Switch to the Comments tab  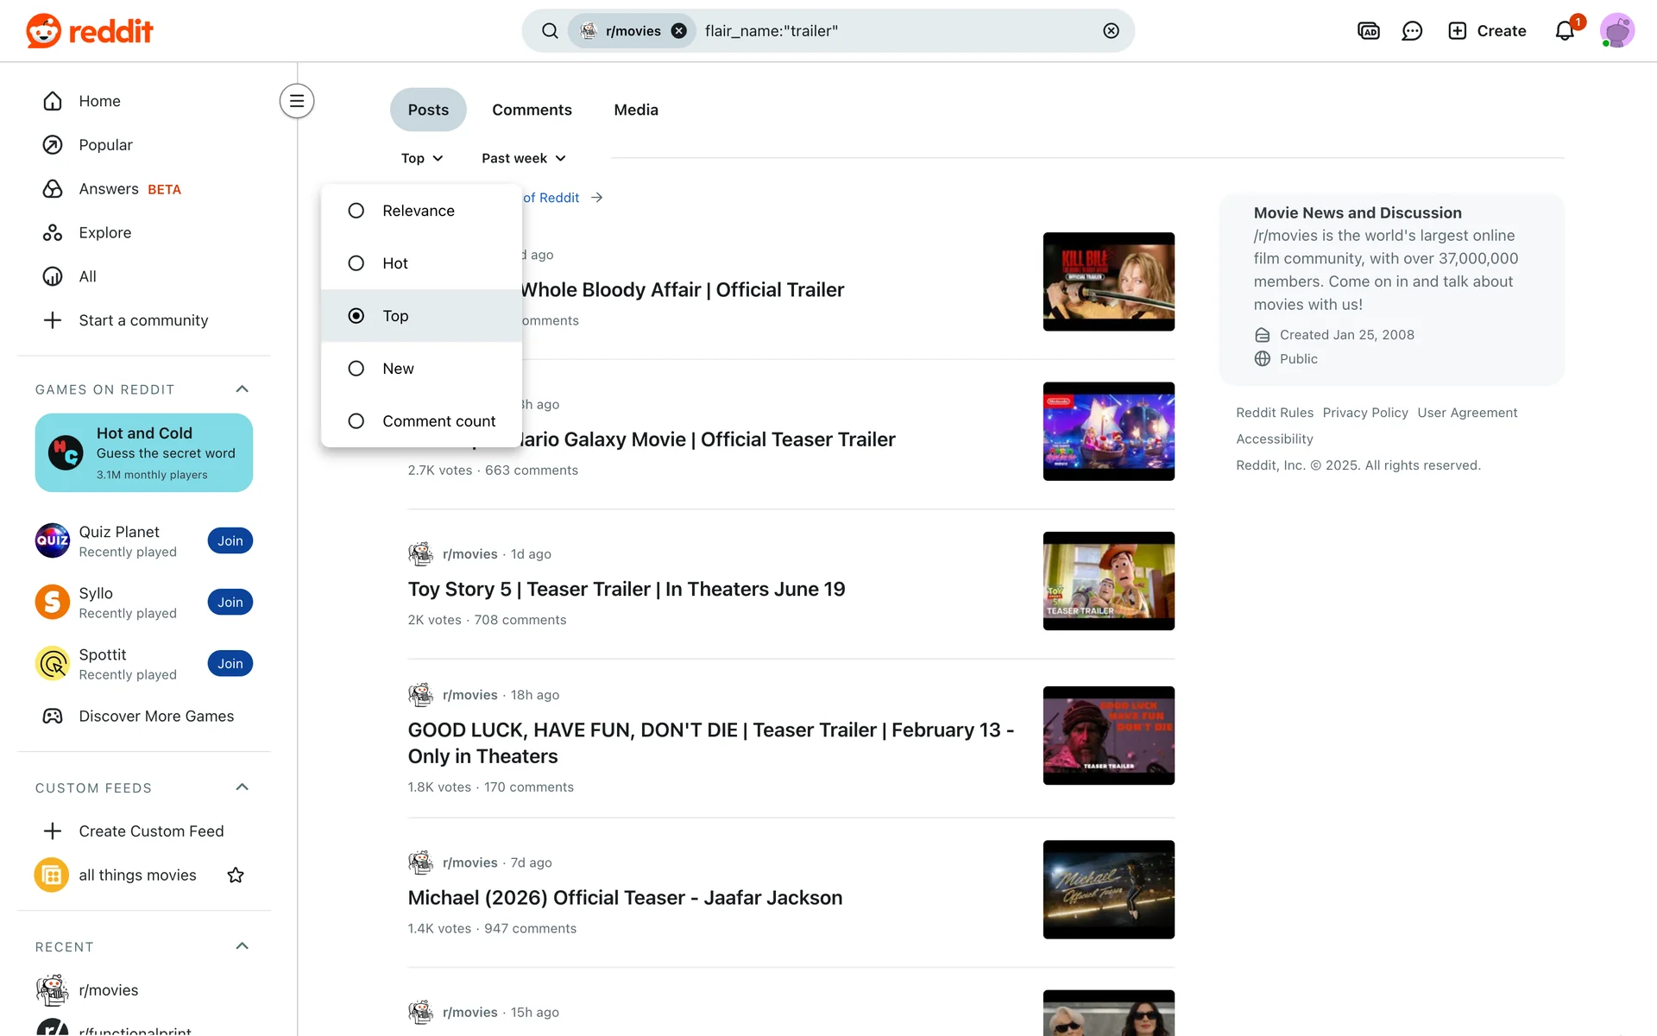click(x=532, y=110)
